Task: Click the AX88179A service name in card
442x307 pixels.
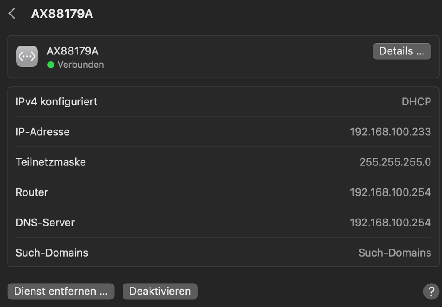Action: 73,51
